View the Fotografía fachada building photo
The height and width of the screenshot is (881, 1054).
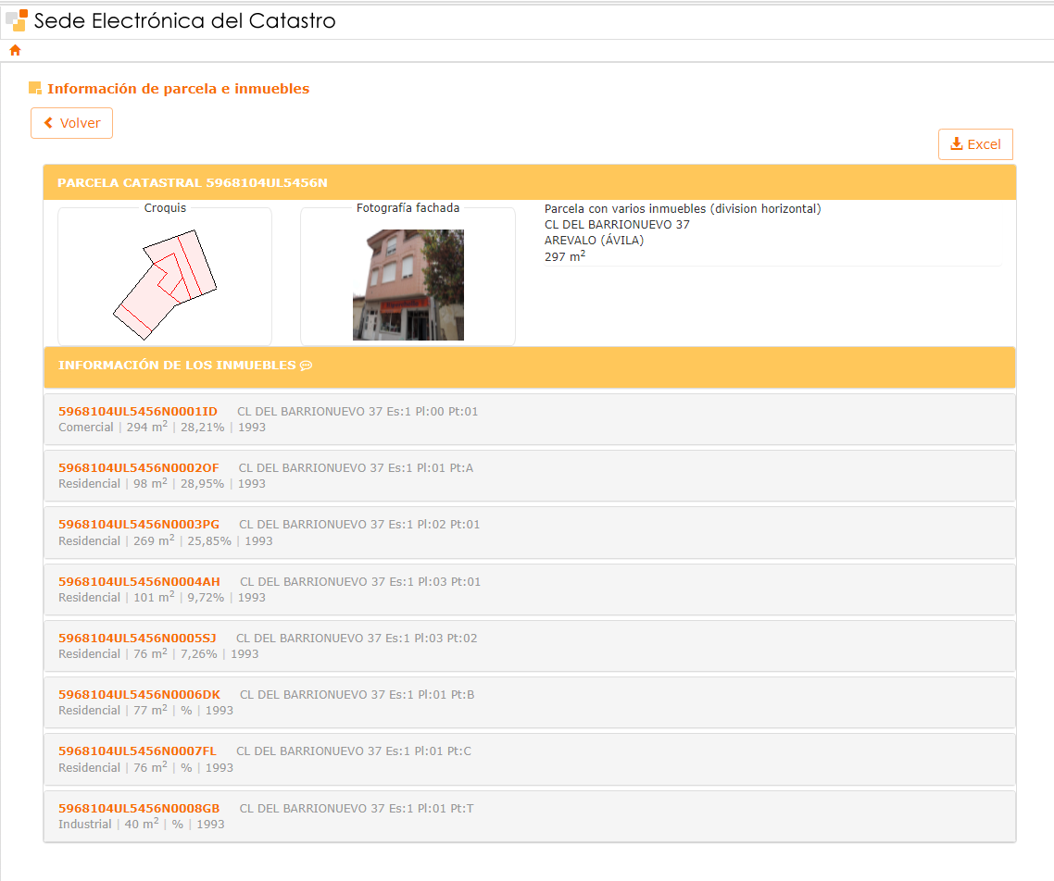pos(408,285)
